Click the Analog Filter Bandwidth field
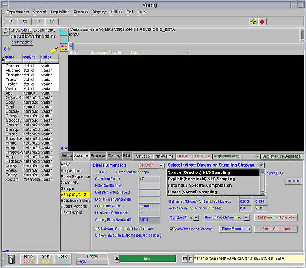 pos(149,220)
